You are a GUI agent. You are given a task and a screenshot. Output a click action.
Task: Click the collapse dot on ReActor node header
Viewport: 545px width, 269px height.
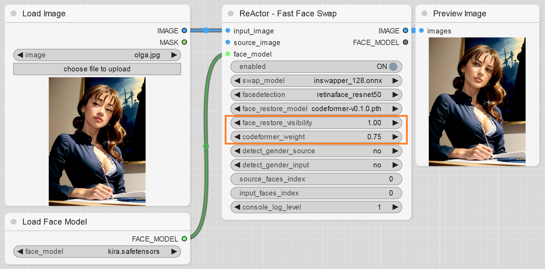[x=231, y=13]
